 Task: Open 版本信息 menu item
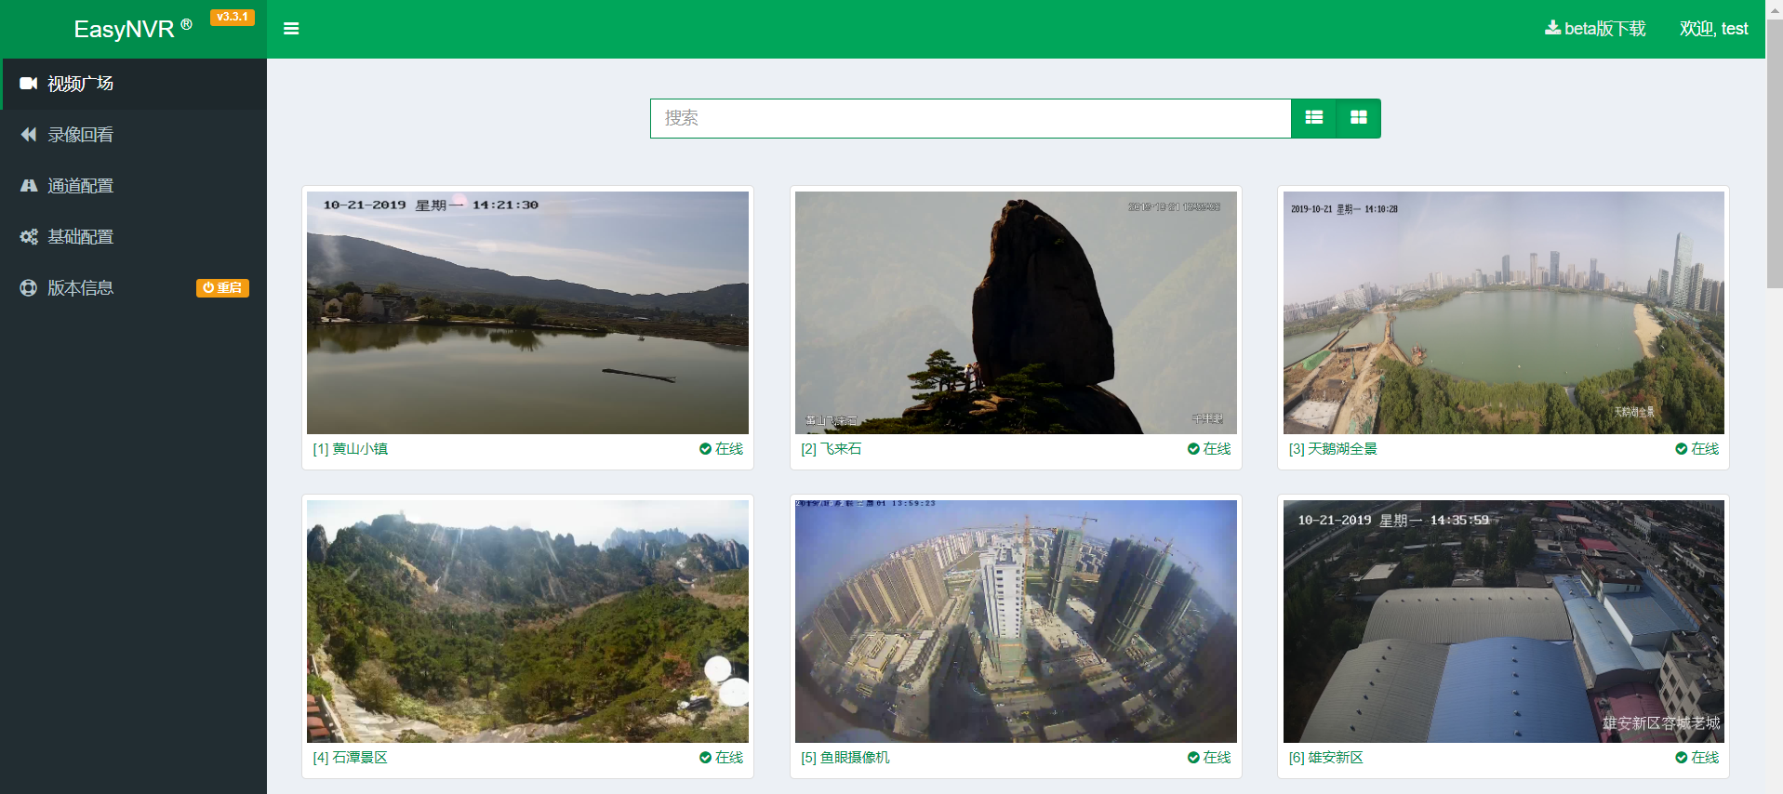click(x=134, y=288)
